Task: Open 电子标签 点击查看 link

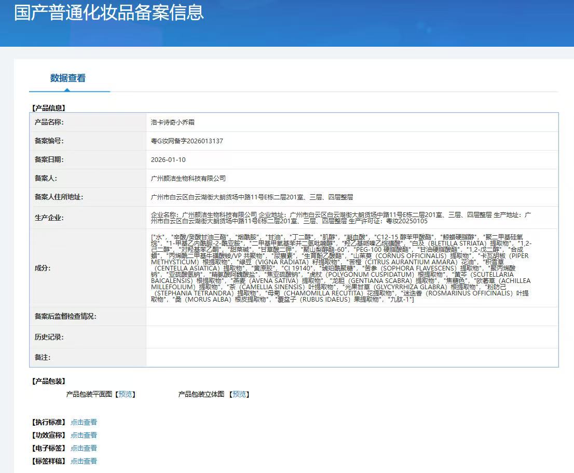Action: tap(84, 448)
